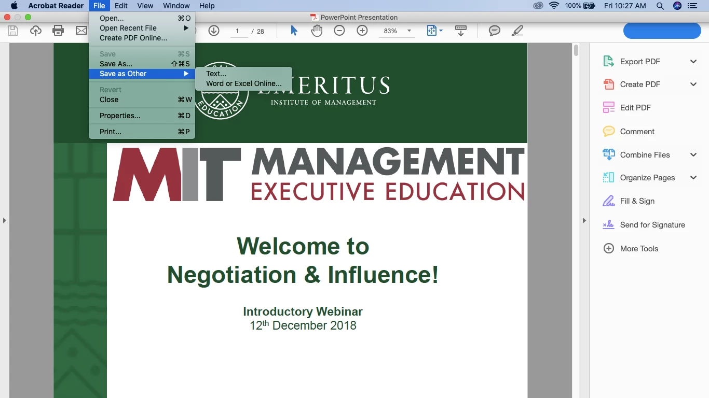Screen dimensions: 709x398
Task: Select the arrow selection tool
Action: (294, 31)
